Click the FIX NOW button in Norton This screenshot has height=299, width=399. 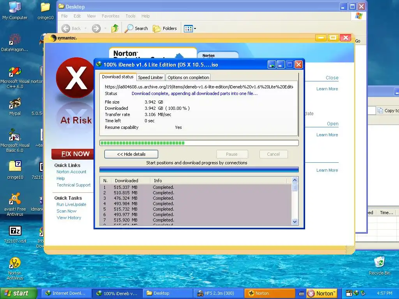point(73,154)
